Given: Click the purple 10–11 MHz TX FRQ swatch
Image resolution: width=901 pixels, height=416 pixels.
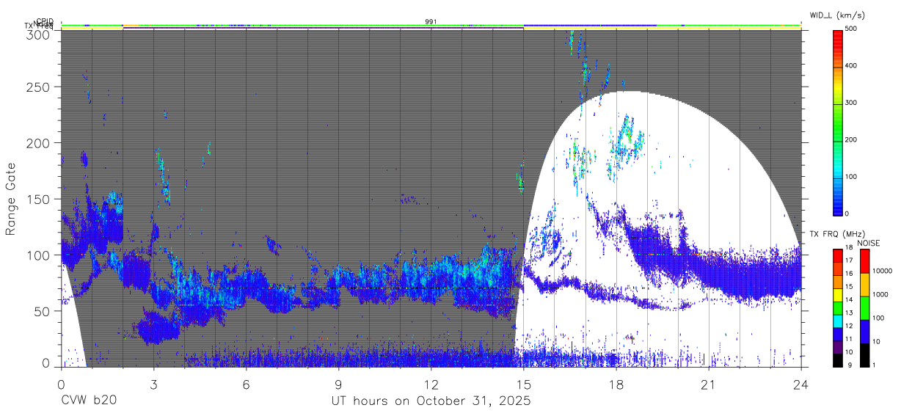Looking at the screenshot, I should [838, 346].
